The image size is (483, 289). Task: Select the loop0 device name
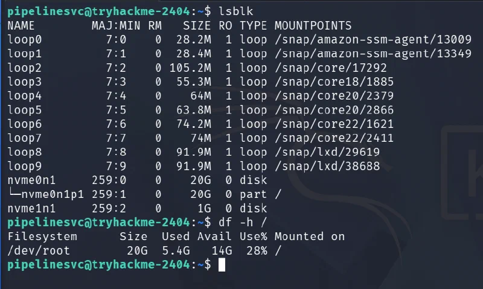click(x=25, y=39)
